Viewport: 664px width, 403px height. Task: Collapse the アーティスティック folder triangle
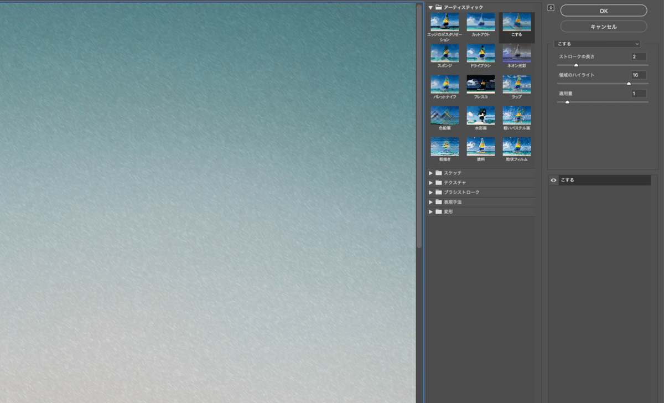[430, 7]
